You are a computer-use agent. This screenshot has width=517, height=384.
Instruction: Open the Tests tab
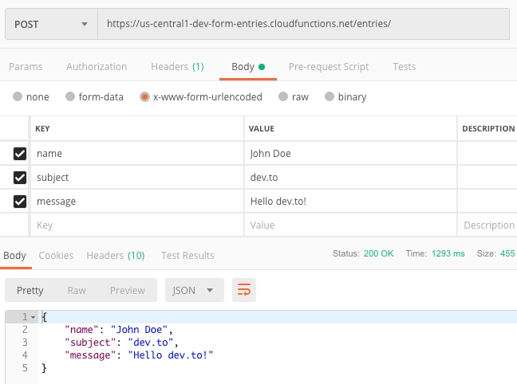[x=405, y=67]
